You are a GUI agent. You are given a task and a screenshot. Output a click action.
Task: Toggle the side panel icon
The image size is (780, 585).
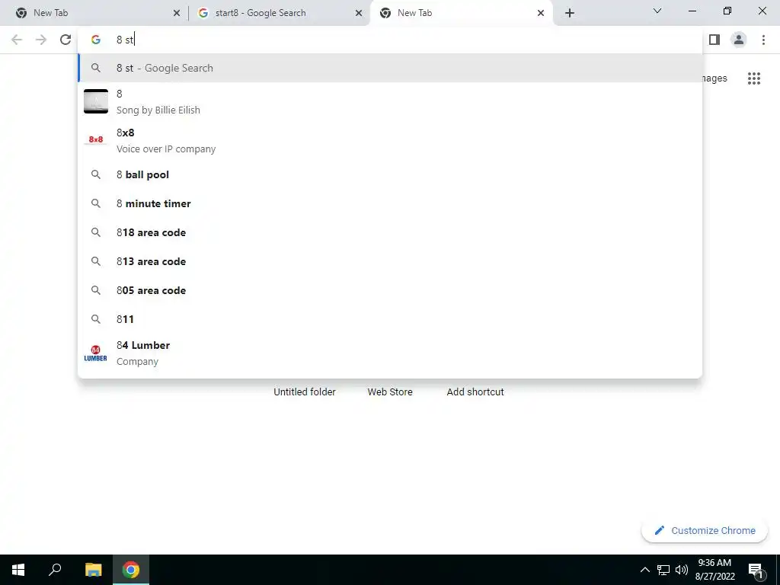click(x=714, y=40)
